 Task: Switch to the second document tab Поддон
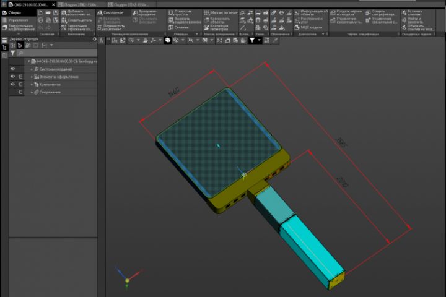coord(79,4)
